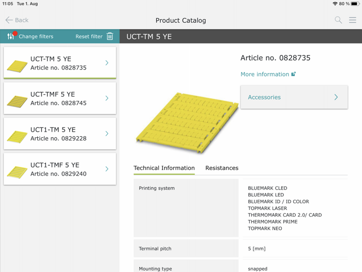Screen dimensions: 362x272
Task: Expand the UCT1-TM 5 YE row chevron
Action: 107,134
